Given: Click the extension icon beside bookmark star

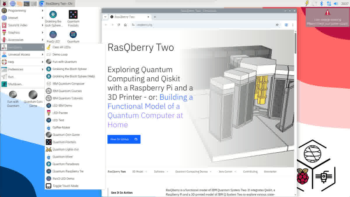Looking at the screenshot, I should (x=286, y=25).
